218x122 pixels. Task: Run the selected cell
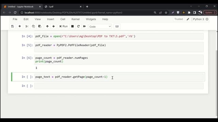click(x=64, y=26)
